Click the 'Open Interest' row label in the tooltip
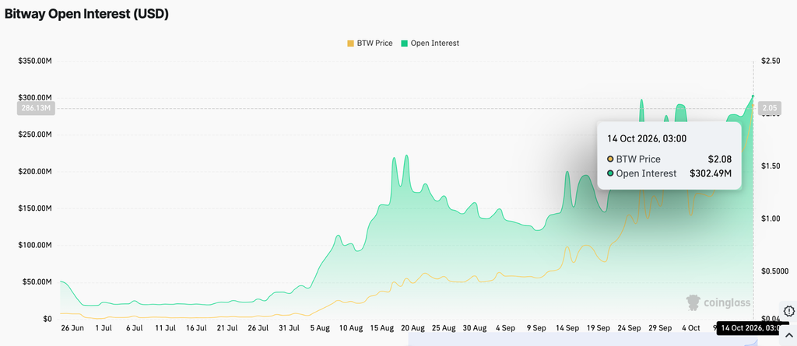 pyautogui.click(x=646, y=173)
